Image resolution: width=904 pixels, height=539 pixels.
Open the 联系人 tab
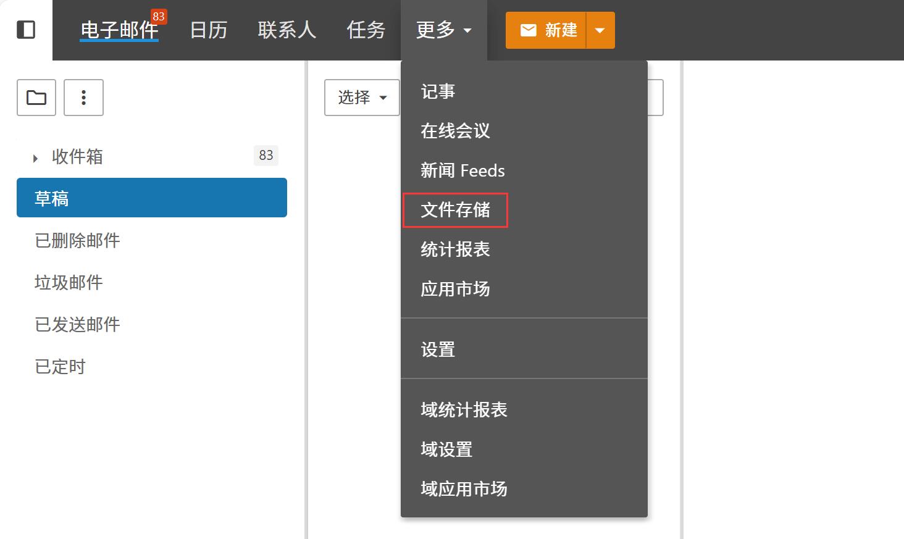tap(287, 30)
